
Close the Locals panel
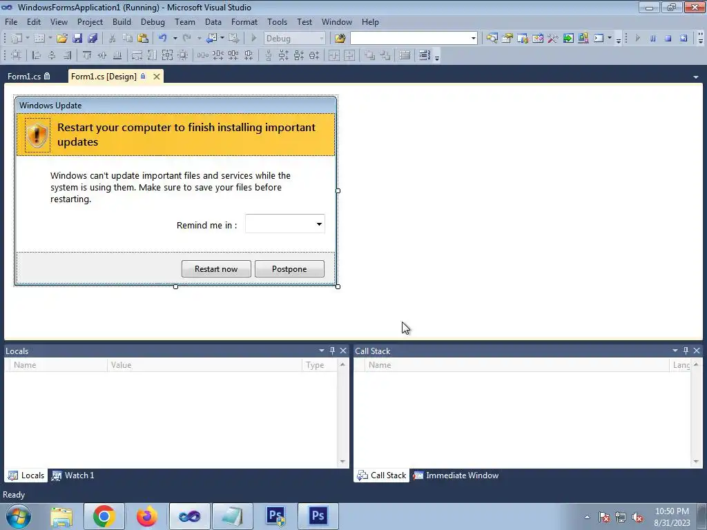pyautogui.click(x=343, y=351)
